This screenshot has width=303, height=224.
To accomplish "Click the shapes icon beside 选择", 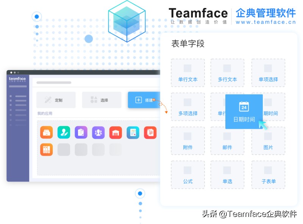I will (94, 100).
